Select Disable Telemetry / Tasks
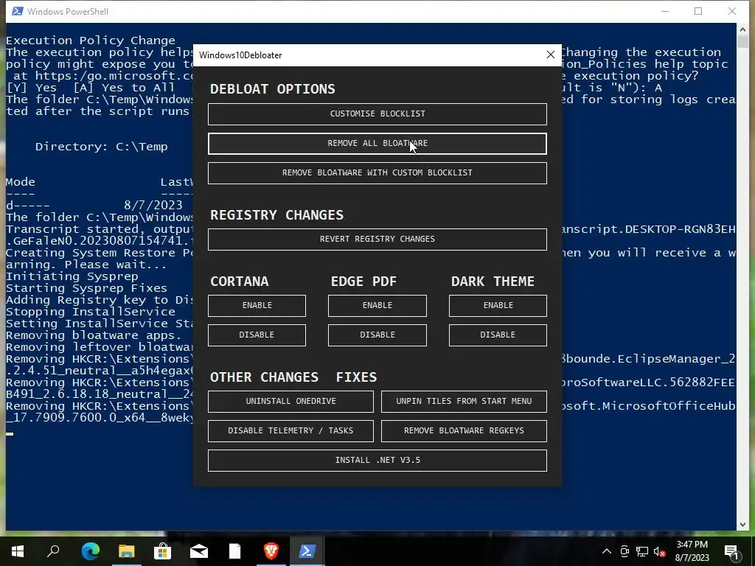Image resolution: width=755 pixels, height=566 pixels. coord(290,430)
